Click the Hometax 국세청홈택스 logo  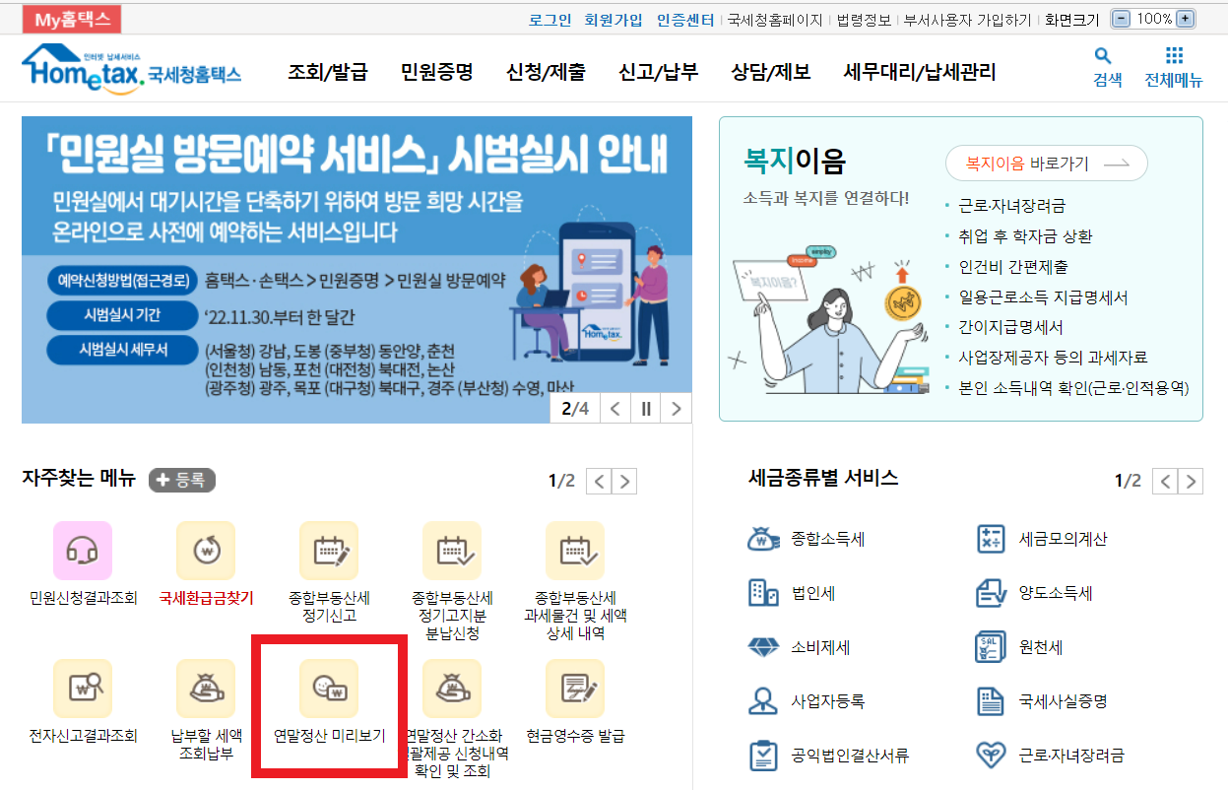[132, 69]
